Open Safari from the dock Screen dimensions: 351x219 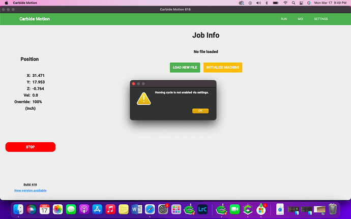(x=150, y=209)
